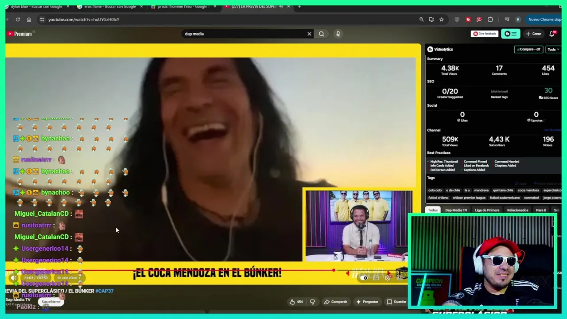Image resolution: width=567 pixels, height=319 pixels.
Task: Open the site information icon in address bar
Action: point(42,19)
